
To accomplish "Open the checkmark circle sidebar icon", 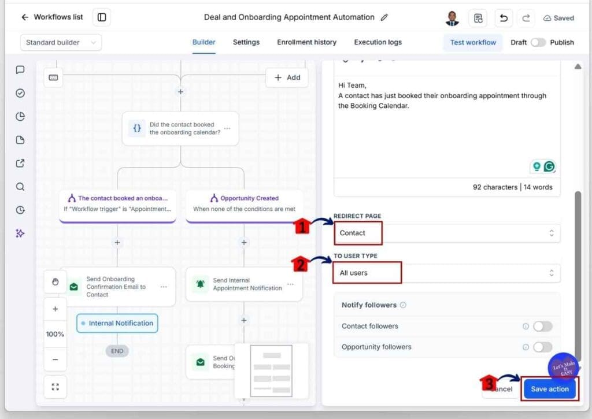I will click(x=20, y=93).
